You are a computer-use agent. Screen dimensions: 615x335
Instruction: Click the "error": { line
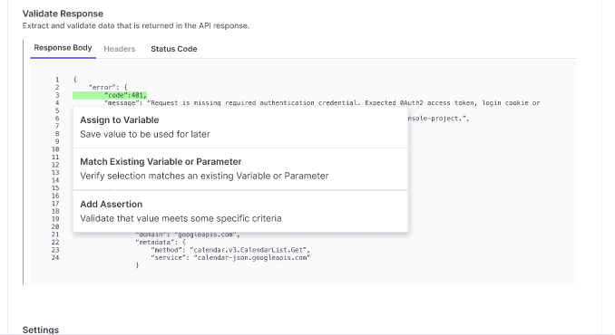click(108, 87)
